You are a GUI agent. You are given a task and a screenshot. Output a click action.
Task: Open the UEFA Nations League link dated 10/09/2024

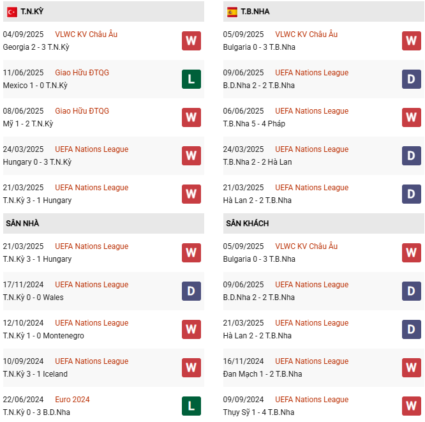(x=91, y=361)
